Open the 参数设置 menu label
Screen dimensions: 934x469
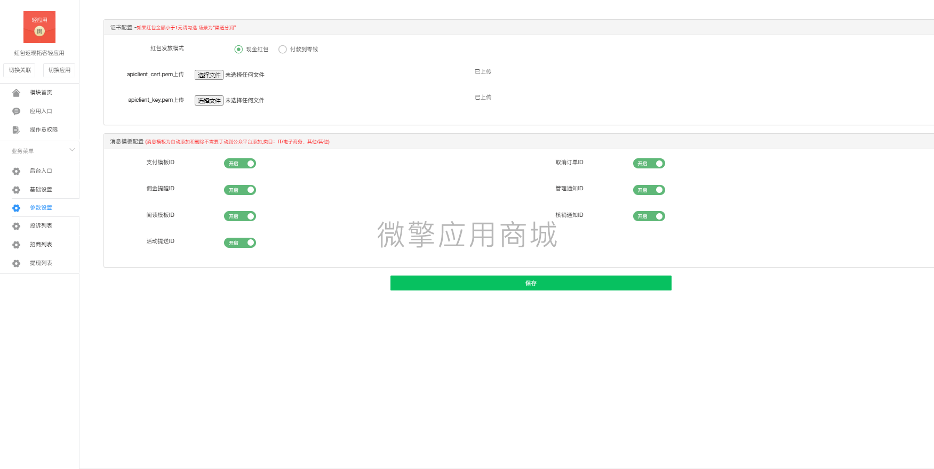tap(41, 208)
